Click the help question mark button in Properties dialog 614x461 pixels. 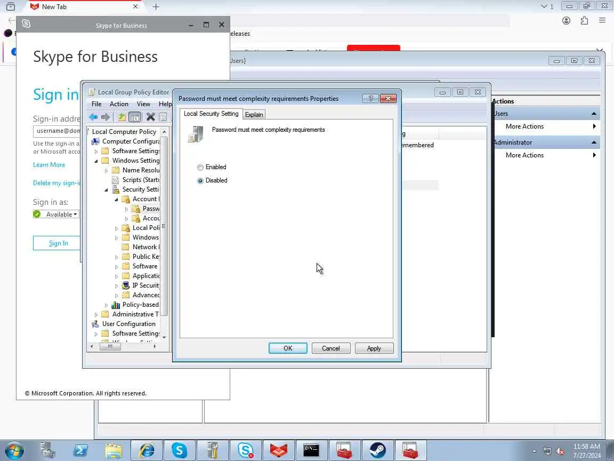click(370, 98)
